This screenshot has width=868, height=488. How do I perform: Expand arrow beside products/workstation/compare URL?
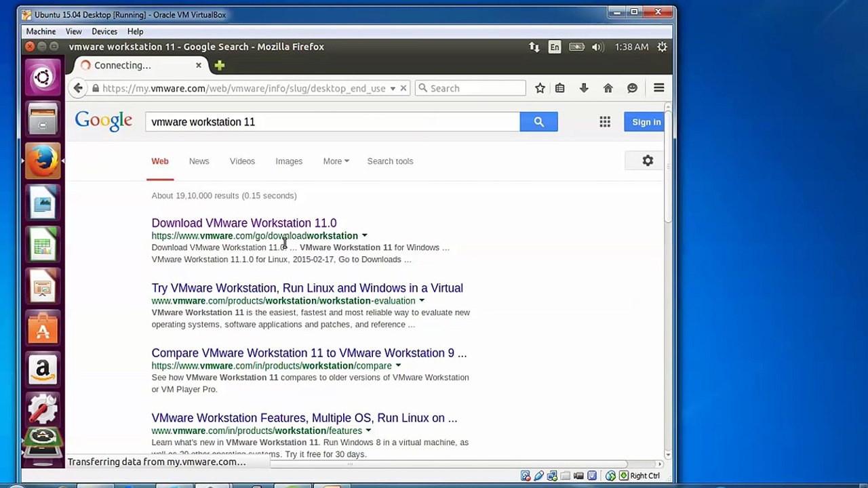tap(398, 366)
